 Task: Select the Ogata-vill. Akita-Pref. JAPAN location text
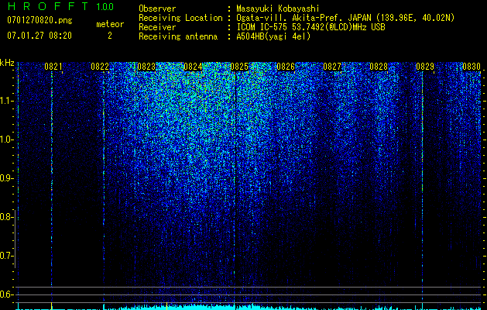345,18
